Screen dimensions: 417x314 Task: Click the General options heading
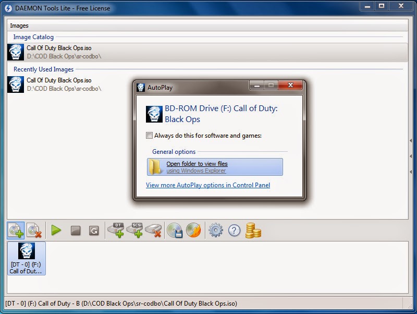(174, 152)
